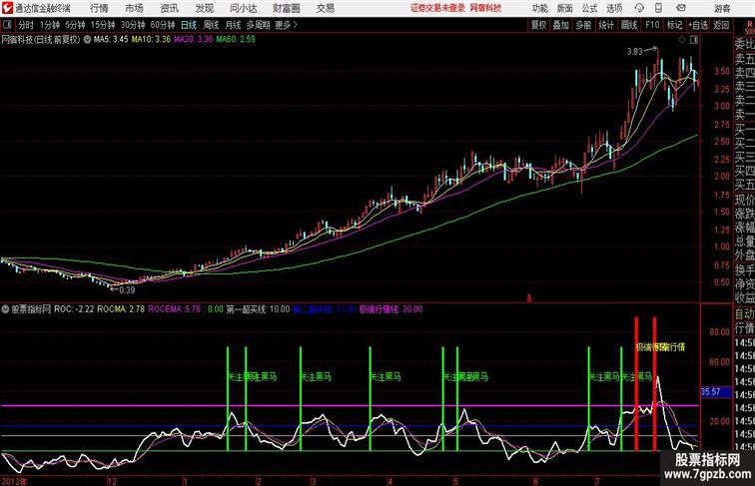Click the 第一超买线: 10.00 label

[258, 309]
